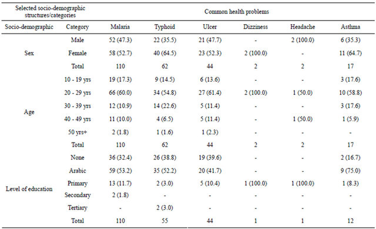The image size is (376, 229).
Task: Click the Malaria column header
Action: click(120, 26)
